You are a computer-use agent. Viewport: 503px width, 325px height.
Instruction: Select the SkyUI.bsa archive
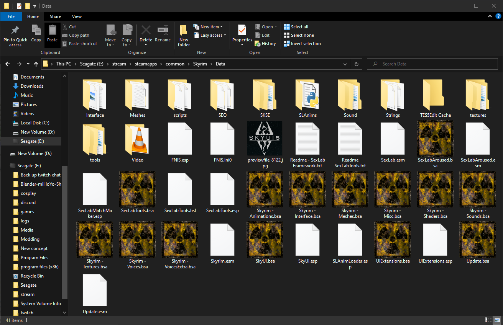(x=265, y=243)
